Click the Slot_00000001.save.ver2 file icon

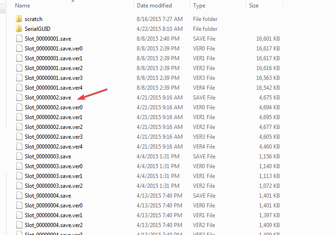pos(19,68)
